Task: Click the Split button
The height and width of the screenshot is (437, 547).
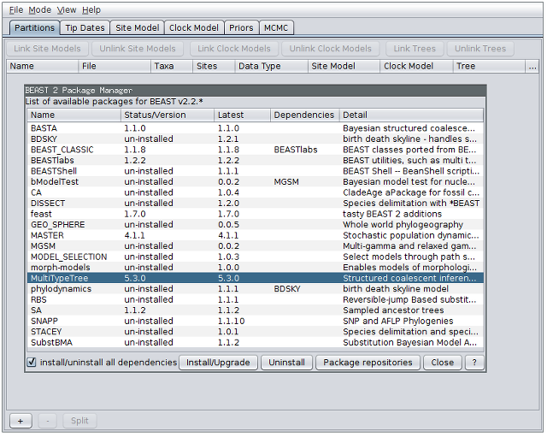Action: pos(79,421)
